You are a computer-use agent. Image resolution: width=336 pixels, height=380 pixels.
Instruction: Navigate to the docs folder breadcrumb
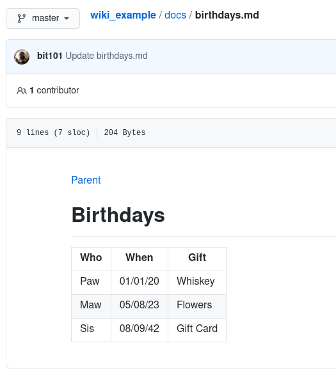(x=175, y=15)
